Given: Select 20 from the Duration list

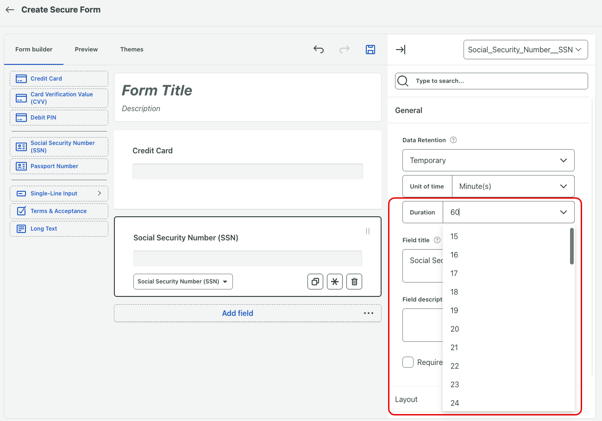Looking at the screenshot, I should click(455, 329).
